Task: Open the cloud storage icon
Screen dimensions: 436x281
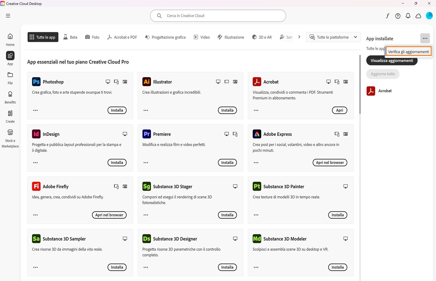Action: (418, 16)
